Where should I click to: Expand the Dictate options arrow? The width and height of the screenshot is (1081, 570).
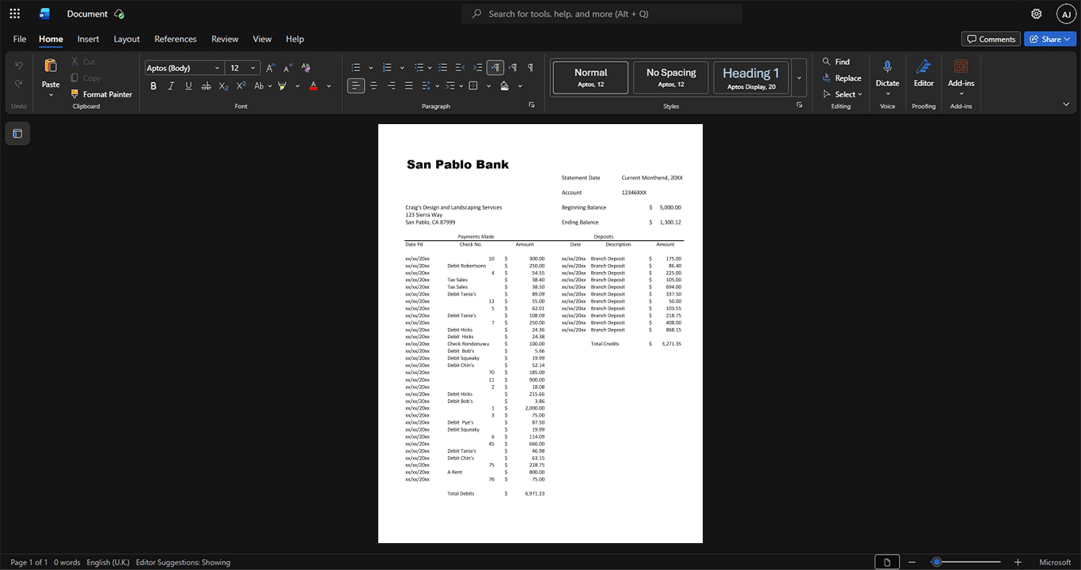[x=887, y=94]
